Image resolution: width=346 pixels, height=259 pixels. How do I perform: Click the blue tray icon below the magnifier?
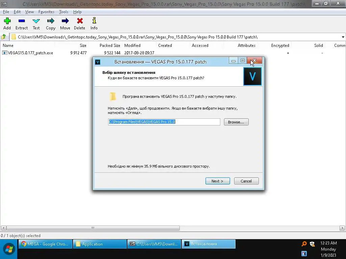pos(304,254)
